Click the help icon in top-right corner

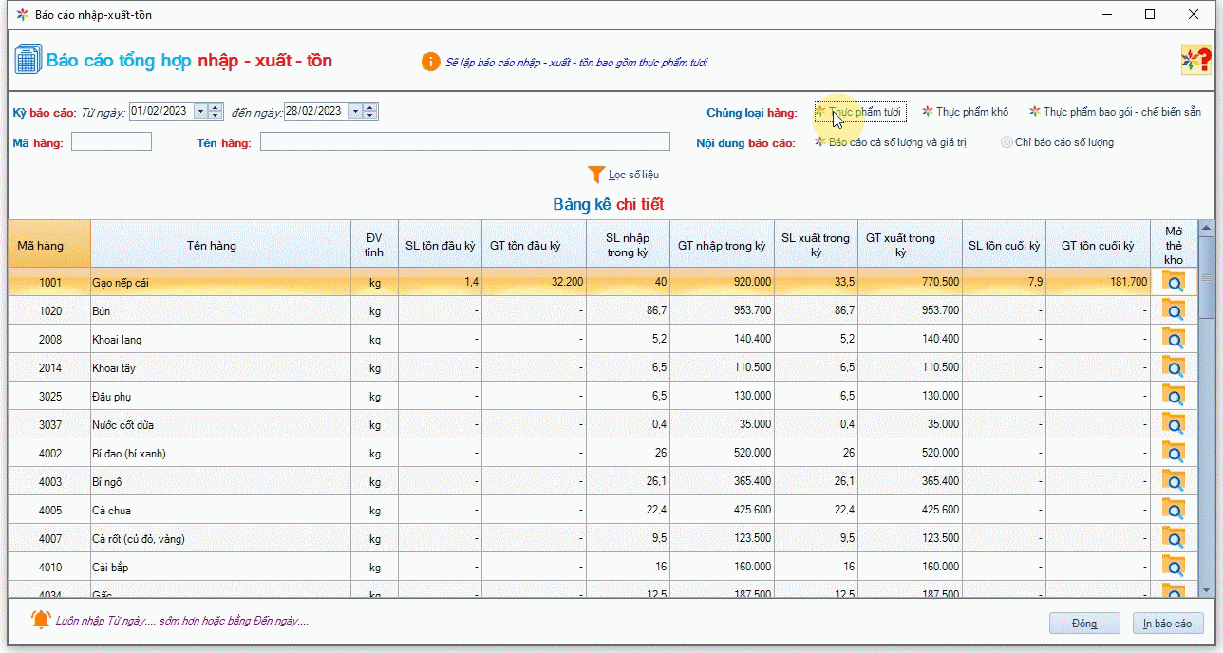pos(1195,61)
